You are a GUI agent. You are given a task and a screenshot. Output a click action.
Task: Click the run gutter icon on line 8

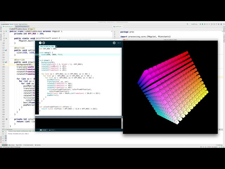pos(6,38)
